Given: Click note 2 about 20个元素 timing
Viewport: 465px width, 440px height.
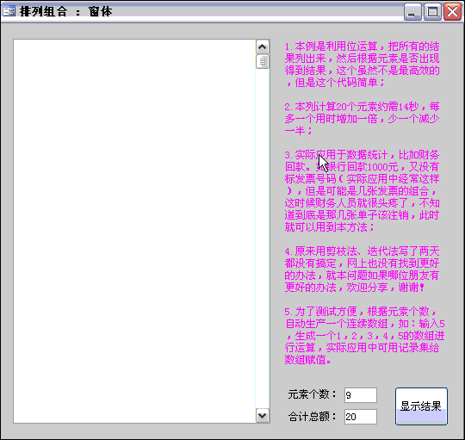Looking at the screenshot, I should [362, 118].
